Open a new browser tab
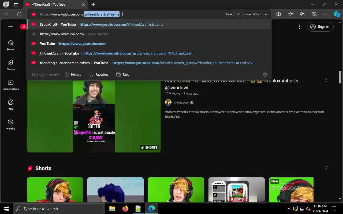The height and width of the screenshot is (214, 343). 93,5
